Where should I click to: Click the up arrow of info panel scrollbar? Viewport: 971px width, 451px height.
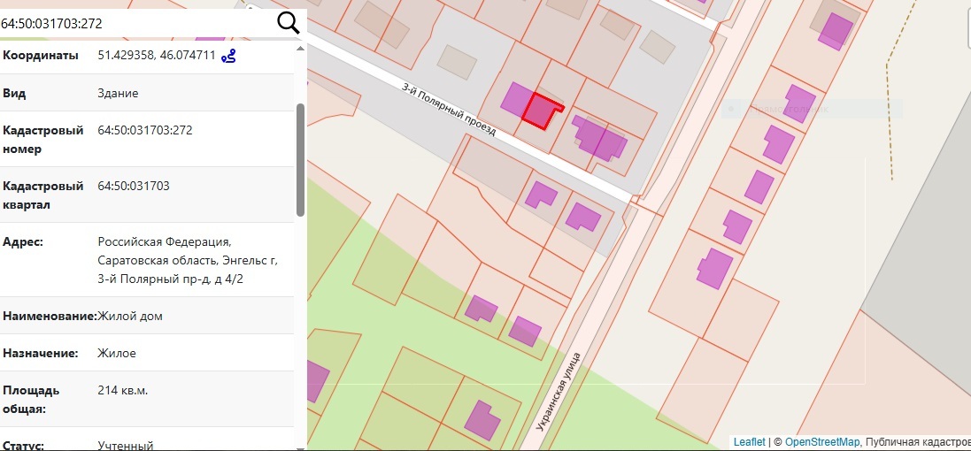click(300, 48)
